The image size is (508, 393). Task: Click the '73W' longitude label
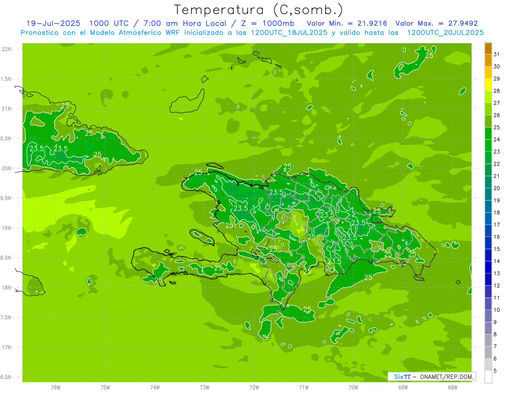(x=204, y=387)
